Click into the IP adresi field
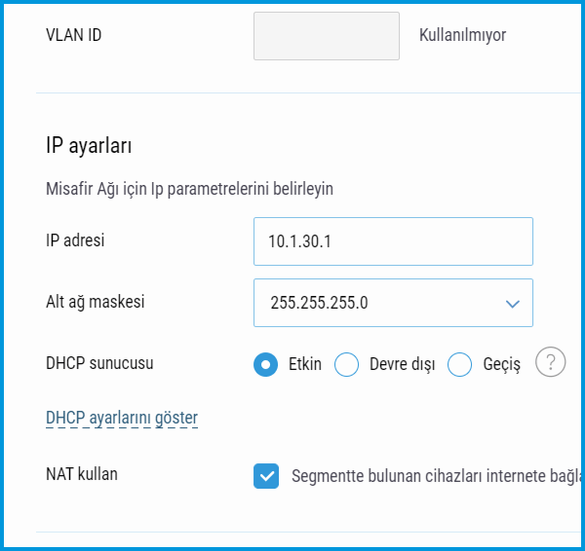Viewport: 585px width, 551px height. tap(393, 241)
